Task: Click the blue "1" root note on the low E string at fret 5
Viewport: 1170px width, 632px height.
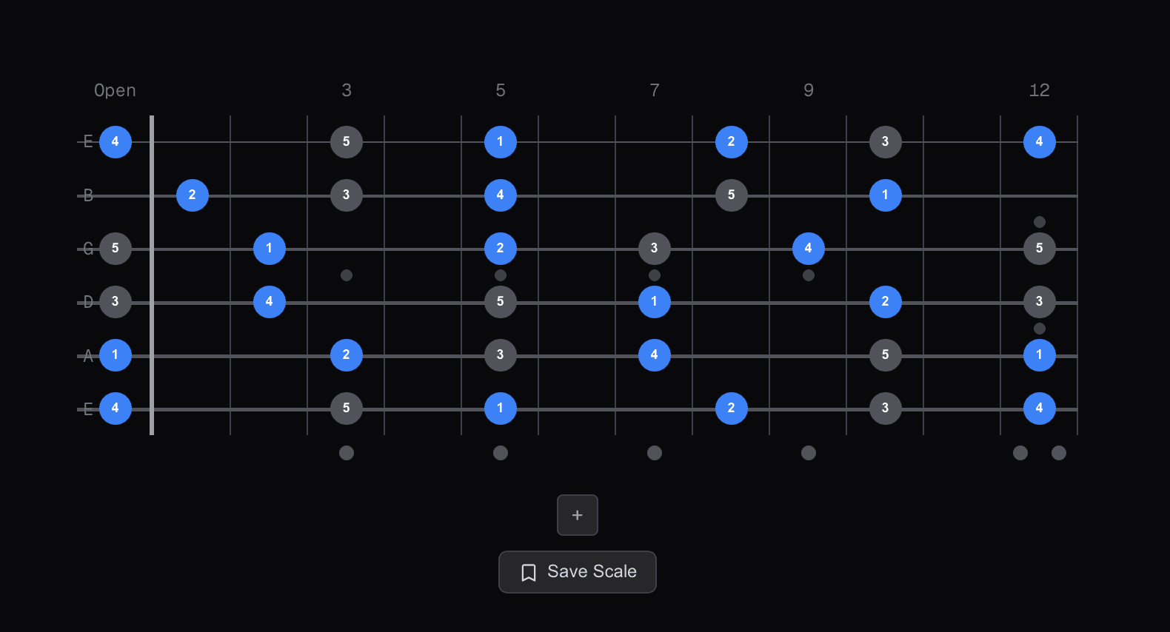Action: pos(501,408)
